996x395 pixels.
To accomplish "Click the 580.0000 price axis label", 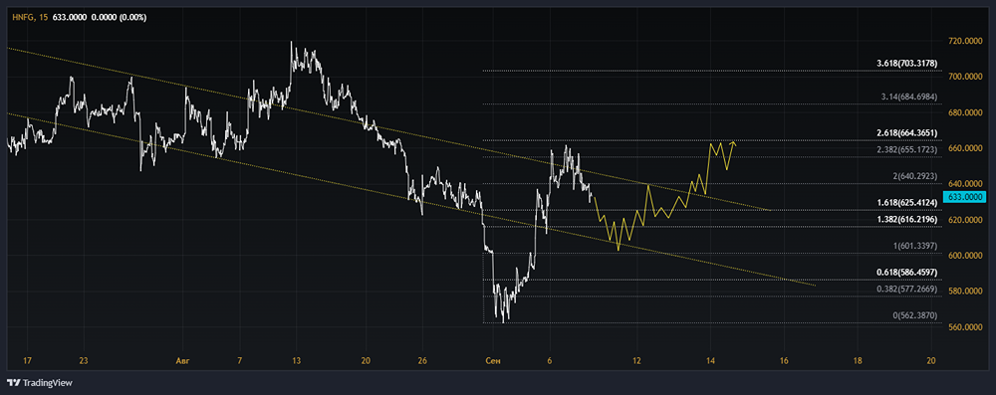I will (x=965, y=291).
